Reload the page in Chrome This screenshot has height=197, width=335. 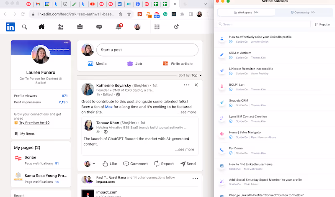(x=23, y=14)
